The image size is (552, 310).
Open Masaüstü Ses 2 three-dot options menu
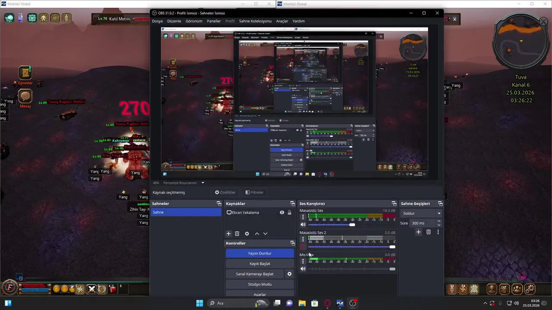click(x=303, y=239)
